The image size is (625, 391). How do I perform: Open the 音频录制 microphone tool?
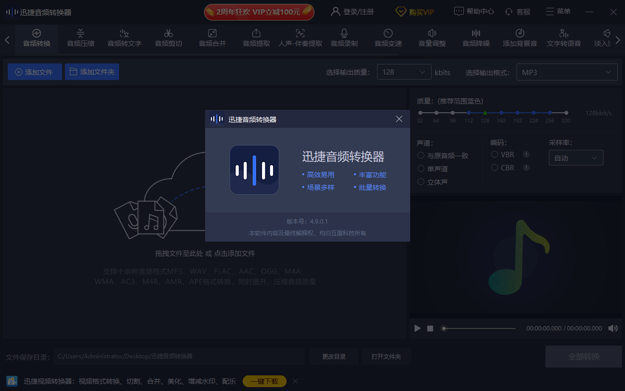coord(344,39)
